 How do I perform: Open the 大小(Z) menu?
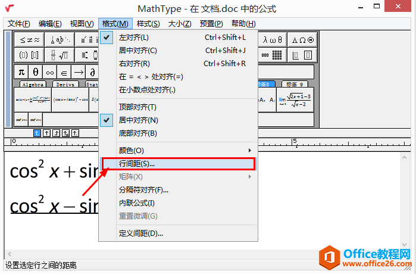tap(180, 24)
